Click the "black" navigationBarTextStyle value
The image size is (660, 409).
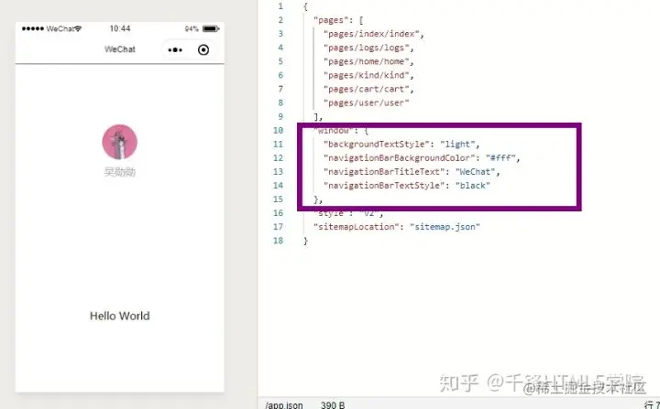click(473, 186)
